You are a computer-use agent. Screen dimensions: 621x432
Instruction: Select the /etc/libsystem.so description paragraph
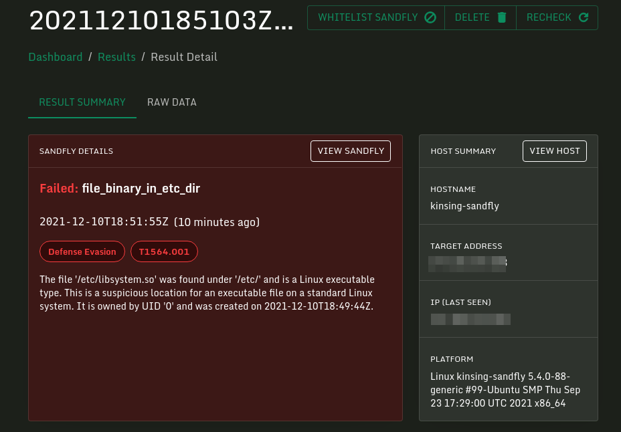[207, 293]
